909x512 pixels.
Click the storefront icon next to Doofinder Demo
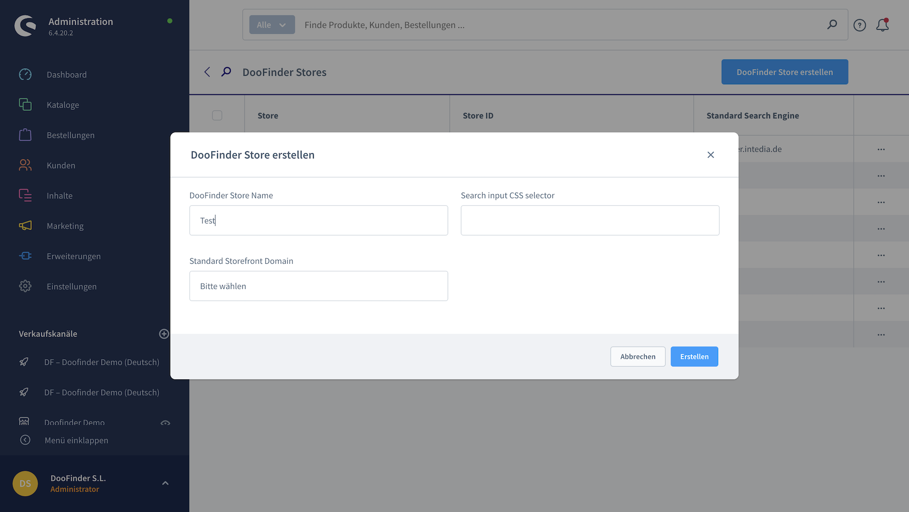[24, 422]
